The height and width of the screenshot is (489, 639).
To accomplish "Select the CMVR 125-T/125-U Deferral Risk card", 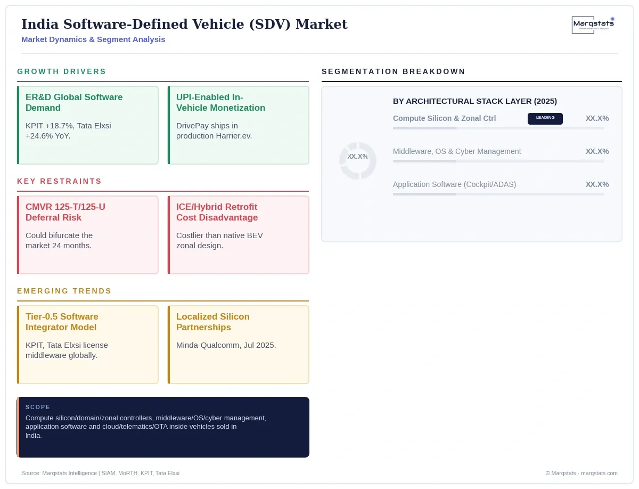I will tap(88, 235).
